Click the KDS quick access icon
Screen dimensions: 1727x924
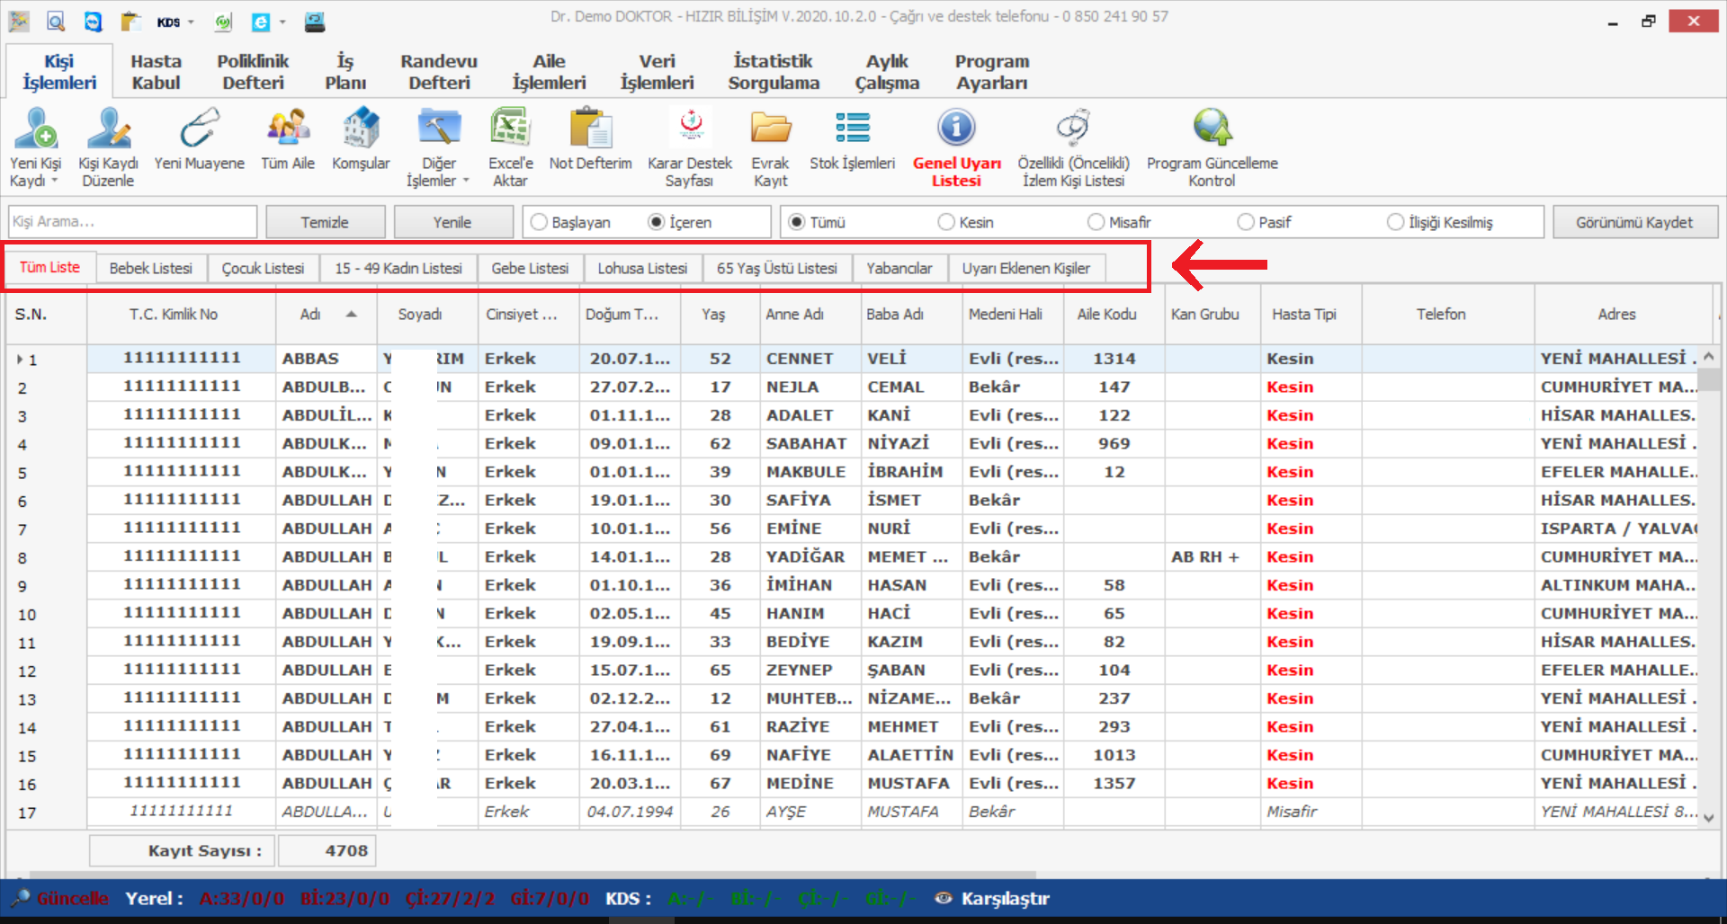coord(168,22)
